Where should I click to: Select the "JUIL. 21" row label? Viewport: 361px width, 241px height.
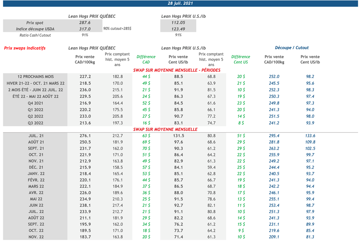(36, 136)
